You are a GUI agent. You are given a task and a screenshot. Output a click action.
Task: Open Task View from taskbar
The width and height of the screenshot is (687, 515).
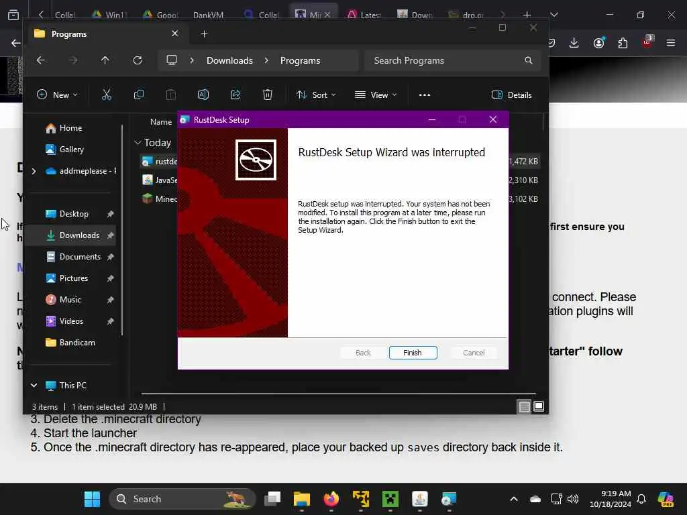pyautogui.click(x=272, y=499)
